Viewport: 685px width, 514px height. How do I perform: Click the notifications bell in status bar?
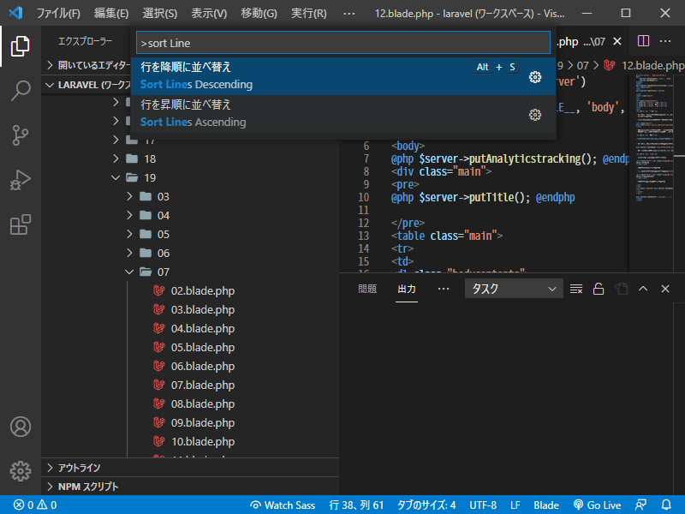(x=666, y=505)
